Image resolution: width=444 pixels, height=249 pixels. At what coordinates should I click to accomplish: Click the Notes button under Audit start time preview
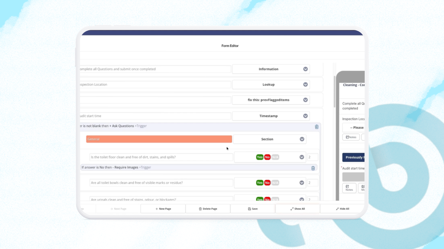click(x=349, y=188)
